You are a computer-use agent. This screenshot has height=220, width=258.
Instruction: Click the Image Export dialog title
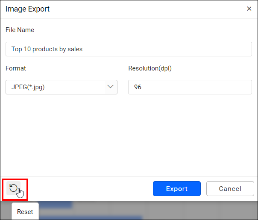tap(28, 9)
